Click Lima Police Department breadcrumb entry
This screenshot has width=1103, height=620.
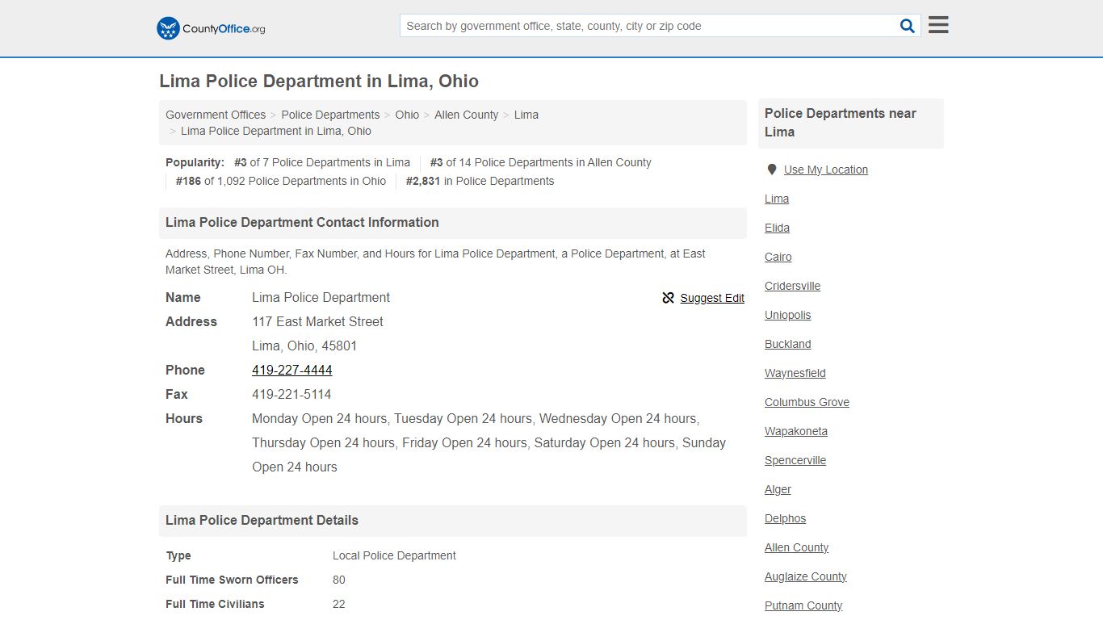coord(276,131)
